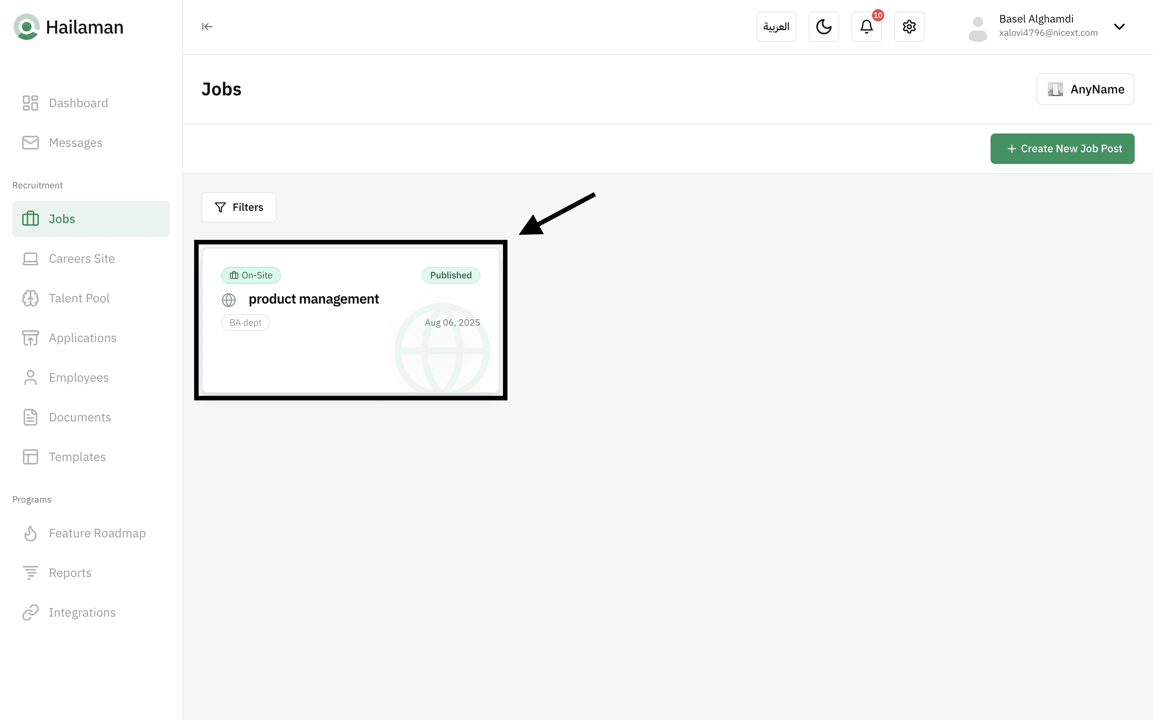The height and width of the screenshot is (720, 1153).
Task: Open the Reports sidebar item
Action: (70, 572)
